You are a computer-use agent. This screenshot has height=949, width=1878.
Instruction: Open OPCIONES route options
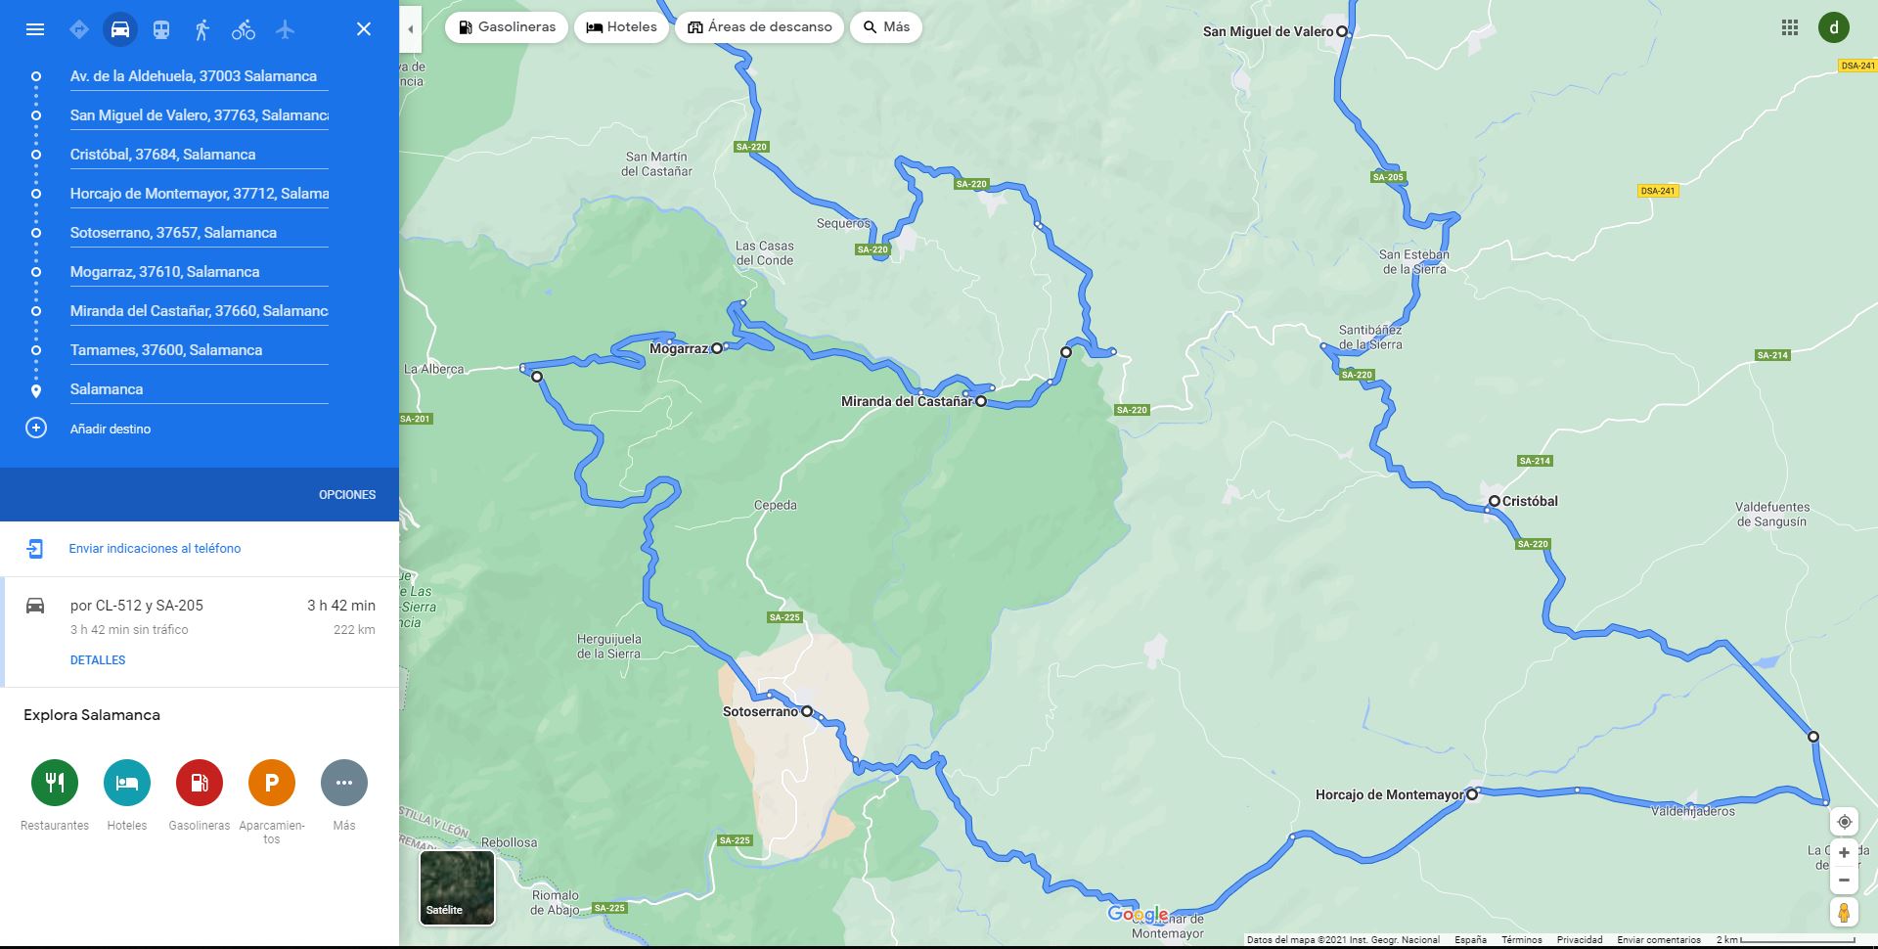[347, 495]
